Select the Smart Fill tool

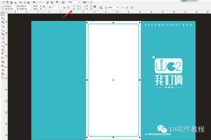point(3,34)
